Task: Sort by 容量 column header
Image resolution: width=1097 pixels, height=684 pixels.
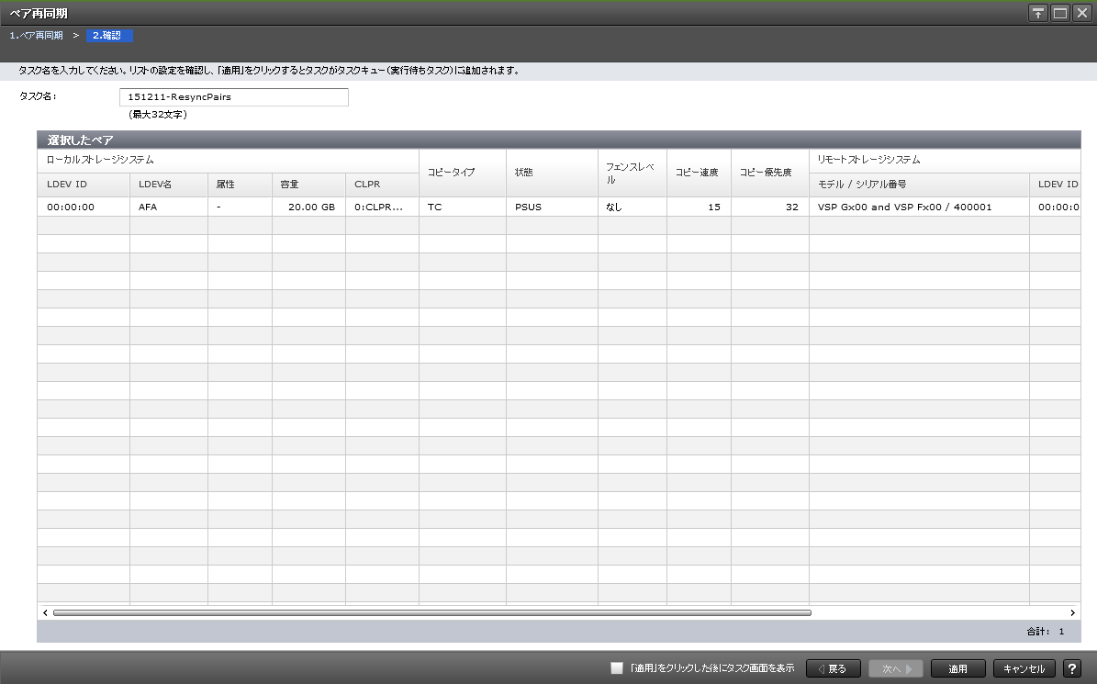Action: 308,185
